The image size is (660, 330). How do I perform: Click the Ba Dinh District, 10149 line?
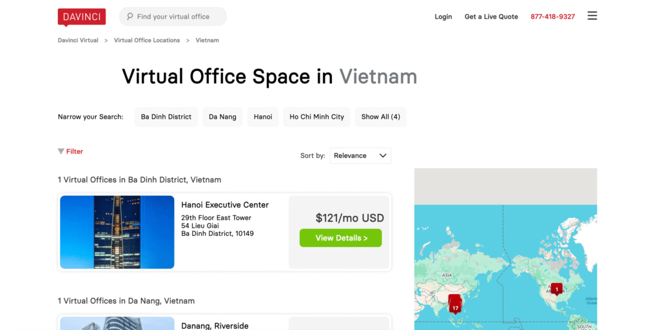(x=217, y=233)
